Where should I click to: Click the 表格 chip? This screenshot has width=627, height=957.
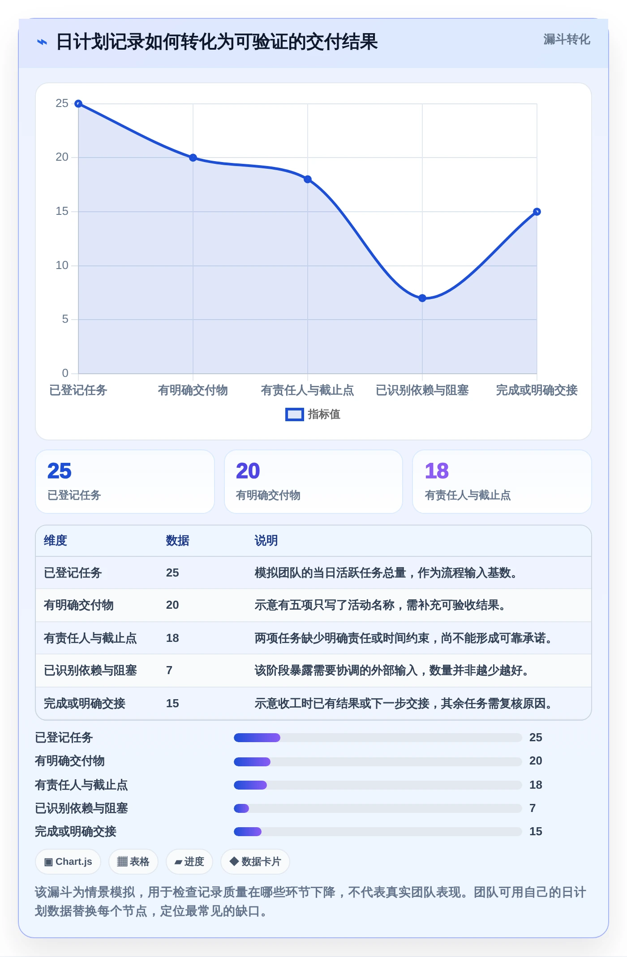pyautogui.click(x=133, y=862)
